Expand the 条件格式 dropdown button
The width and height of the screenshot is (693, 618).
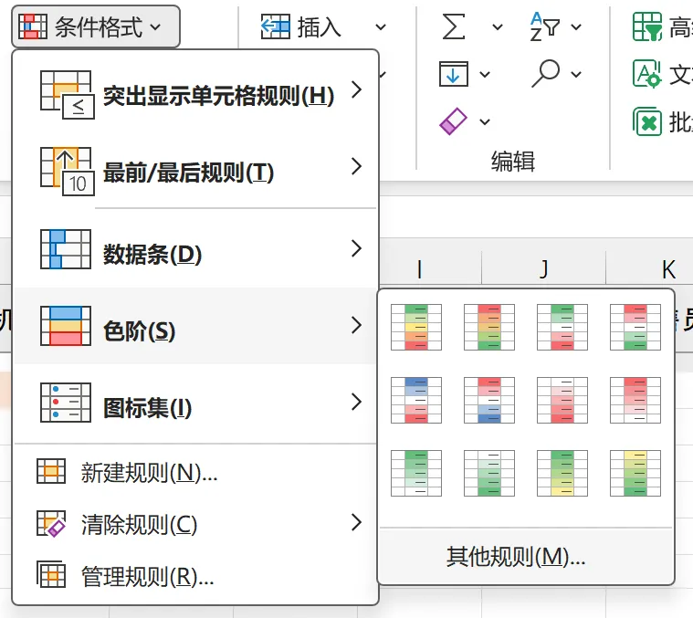[x=96, y=27]
